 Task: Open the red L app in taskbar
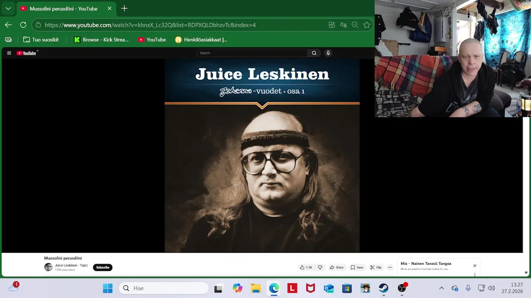[x=292, y=288]
